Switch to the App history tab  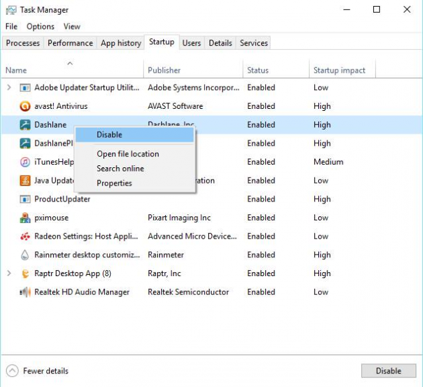[121, 43]
